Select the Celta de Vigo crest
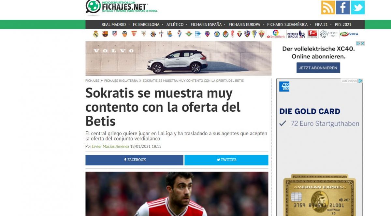Viewport: 391px width, 216px height. click(x=161, y=34)
